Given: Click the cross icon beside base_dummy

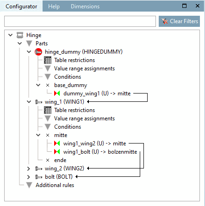Looking at the screenshot, I should (48, 85).
